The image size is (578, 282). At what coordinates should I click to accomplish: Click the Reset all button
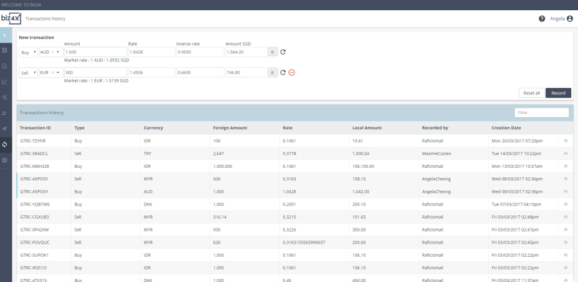point(532,93)
